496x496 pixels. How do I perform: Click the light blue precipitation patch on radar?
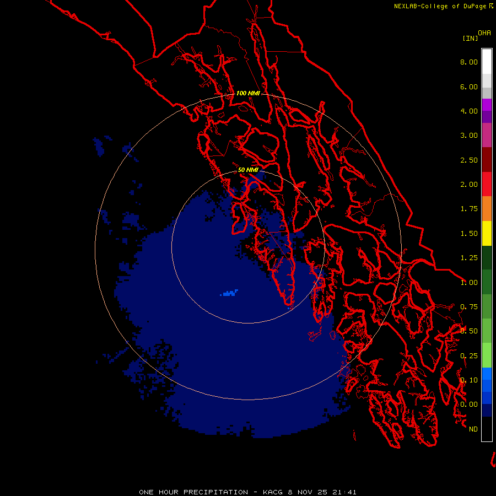(x=229, y=293)
